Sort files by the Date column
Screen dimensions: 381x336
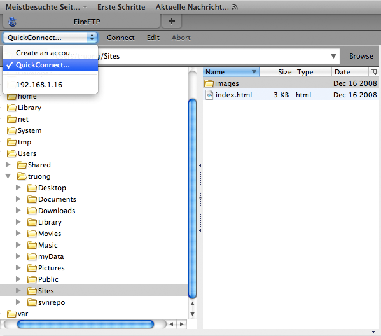[x=350, y=72]
